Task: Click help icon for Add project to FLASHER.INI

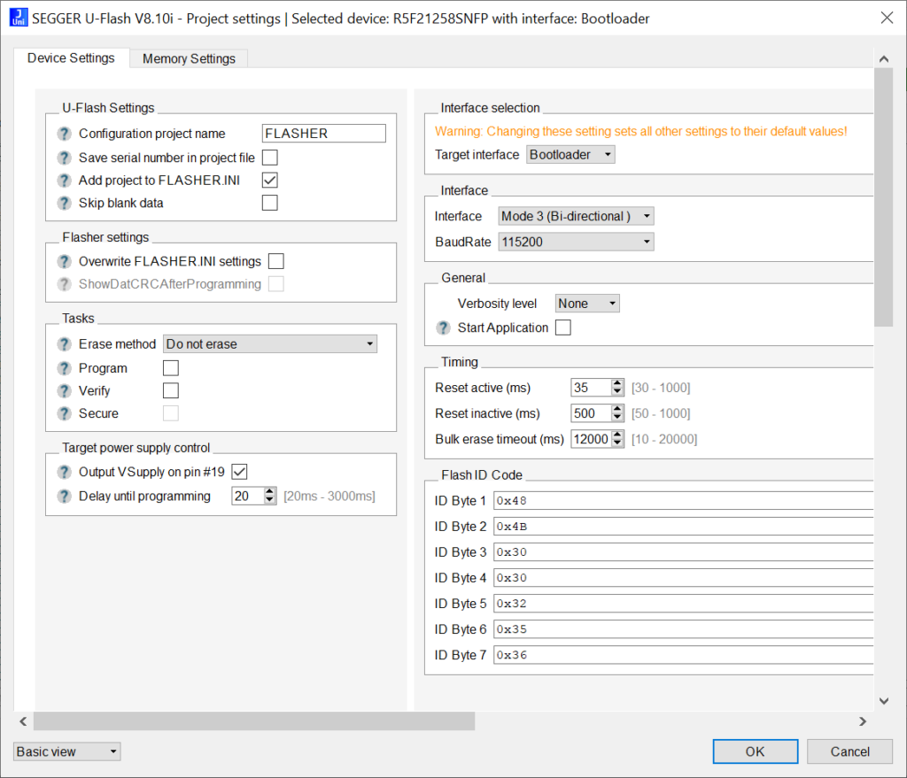Action: pyautogui.click(x=64, y=181)
